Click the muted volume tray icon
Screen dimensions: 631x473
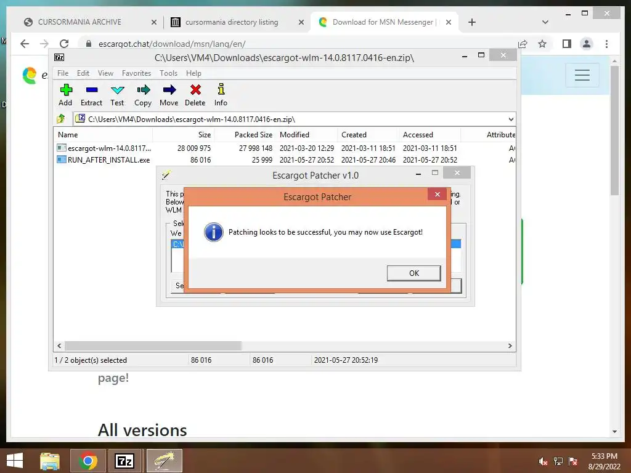click(543, 461)
